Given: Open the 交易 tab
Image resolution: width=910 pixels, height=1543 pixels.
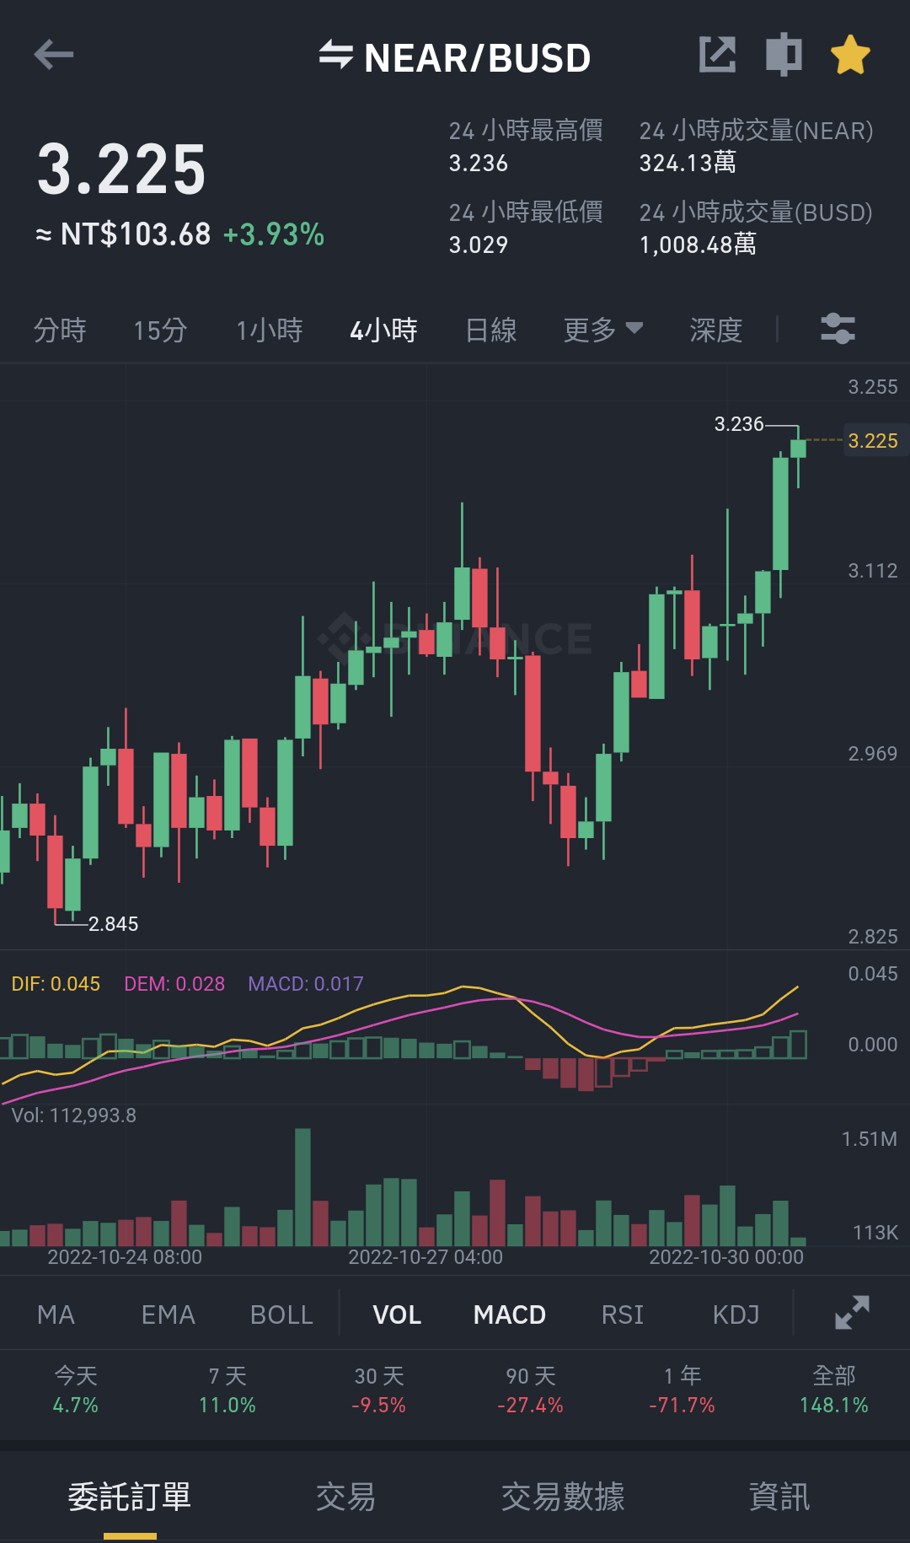Looking at the screenshot, I should tap(345, 1497).
